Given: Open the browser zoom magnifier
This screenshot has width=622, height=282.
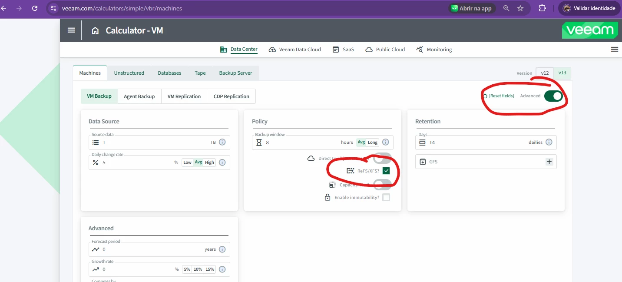Looking at the screenshot, I should 506,8.
